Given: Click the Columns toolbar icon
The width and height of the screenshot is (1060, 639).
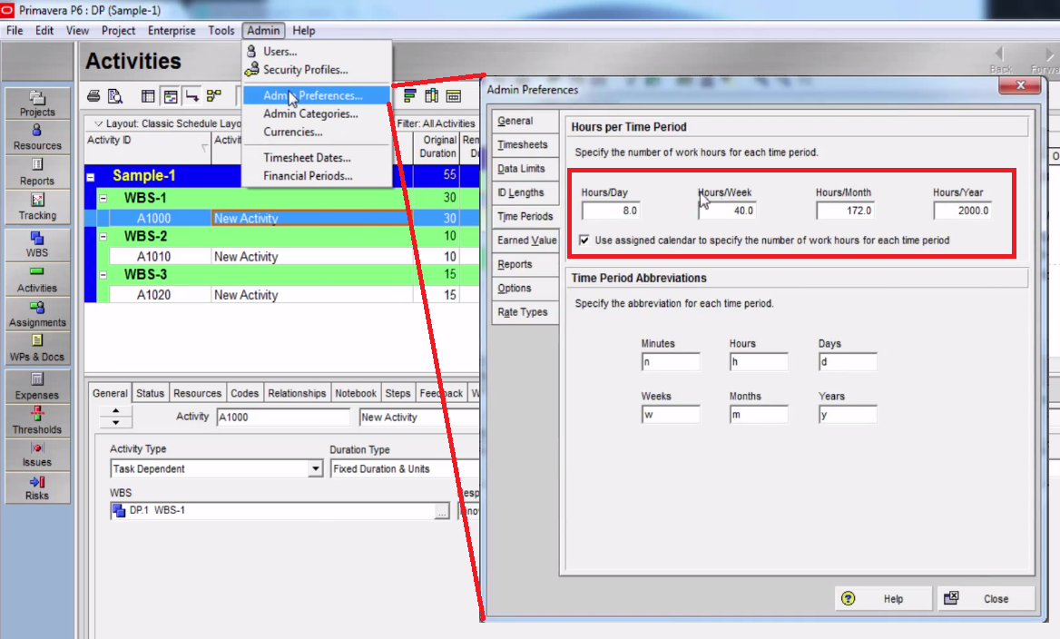Looking at the screenshot, I should [431, 96].
